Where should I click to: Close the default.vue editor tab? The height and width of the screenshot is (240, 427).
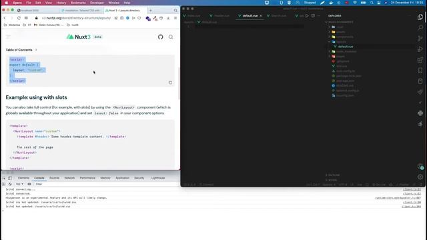(x=261, y=16)
